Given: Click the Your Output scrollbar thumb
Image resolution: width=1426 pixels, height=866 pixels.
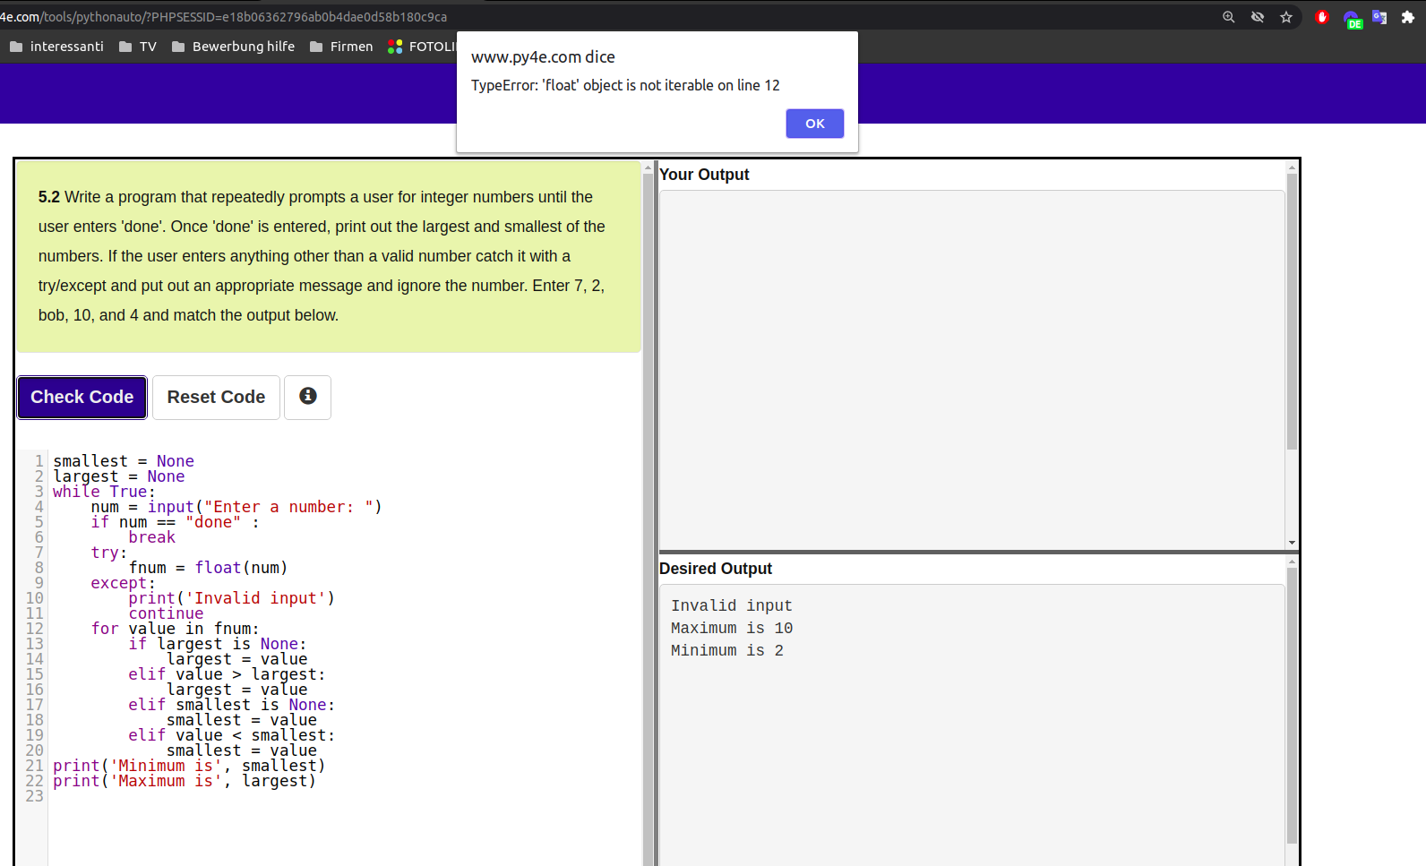Looking at the screenshot, I should tap(1292, 311).
